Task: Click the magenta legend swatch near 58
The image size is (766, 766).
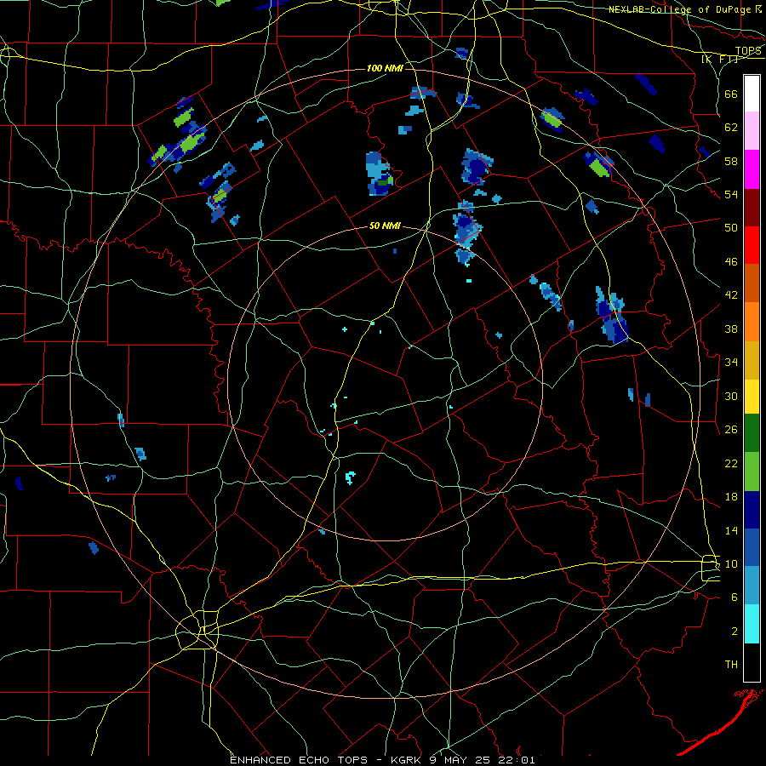Action: point(752,169)
